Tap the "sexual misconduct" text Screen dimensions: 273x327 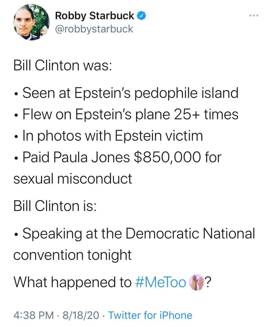coord(72,178)
